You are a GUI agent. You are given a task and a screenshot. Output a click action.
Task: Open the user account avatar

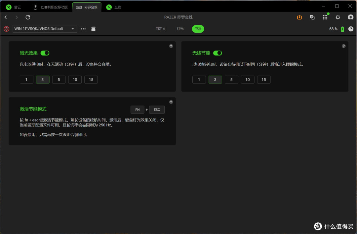(x=351, y=17)
